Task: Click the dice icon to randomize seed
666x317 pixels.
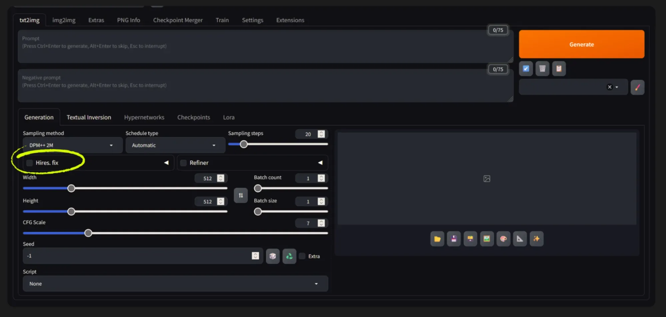Action: pyautogui.click(x=273, y=256)
